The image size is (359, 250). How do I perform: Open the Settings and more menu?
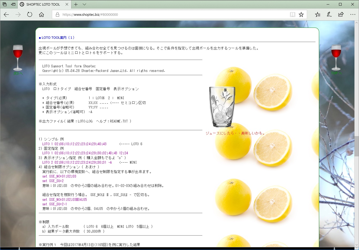[353, 14]
